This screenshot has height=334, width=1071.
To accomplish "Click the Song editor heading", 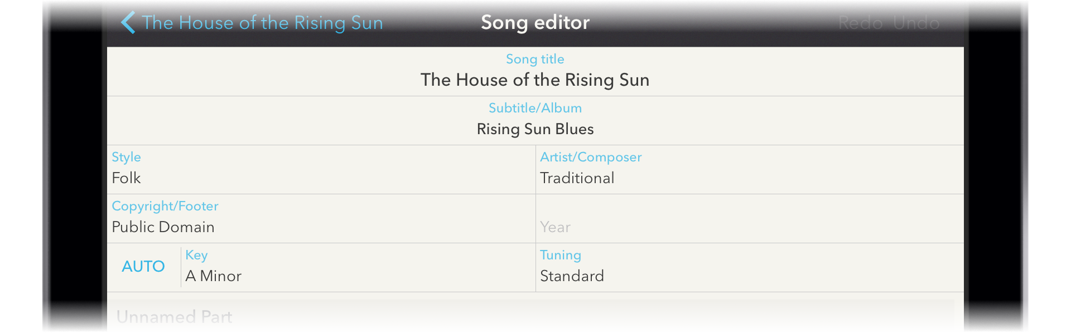I will [x=535, y=23].
